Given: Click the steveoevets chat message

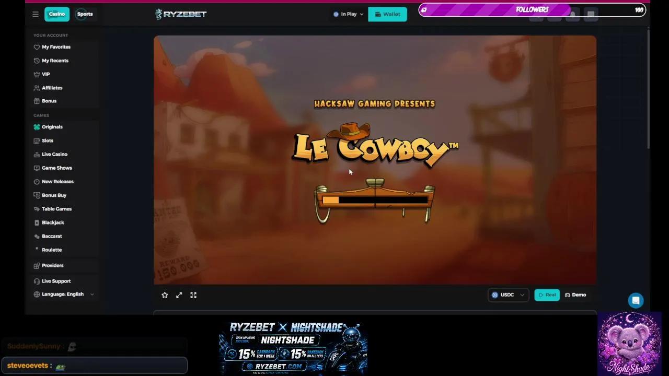Looking at the screenshot, I should pos(94,366).
